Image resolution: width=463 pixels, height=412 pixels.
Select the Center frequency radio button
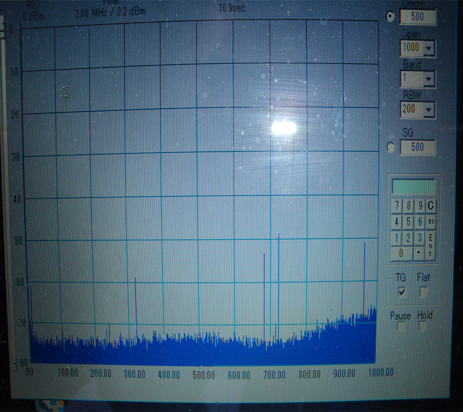click(x=390, y=16)
